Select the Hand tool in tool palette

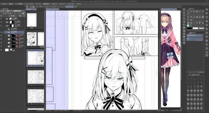click(x=197, y=11)
